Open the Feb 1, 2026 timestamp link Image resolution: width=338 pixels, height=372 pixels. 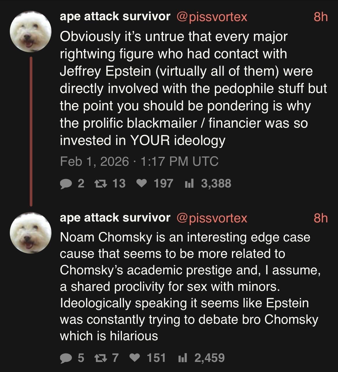pyautogui.click(x=139, y=161)
